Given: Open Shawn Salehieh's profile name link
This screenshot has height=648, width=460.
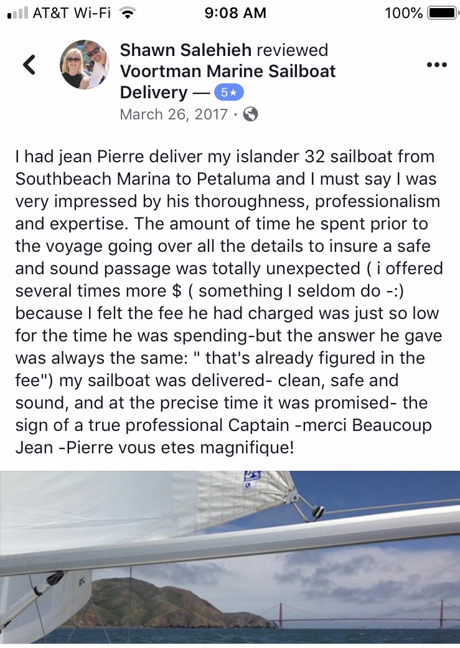Looking at the screenshot, I should pyautogui.click(x=185, y=50).
